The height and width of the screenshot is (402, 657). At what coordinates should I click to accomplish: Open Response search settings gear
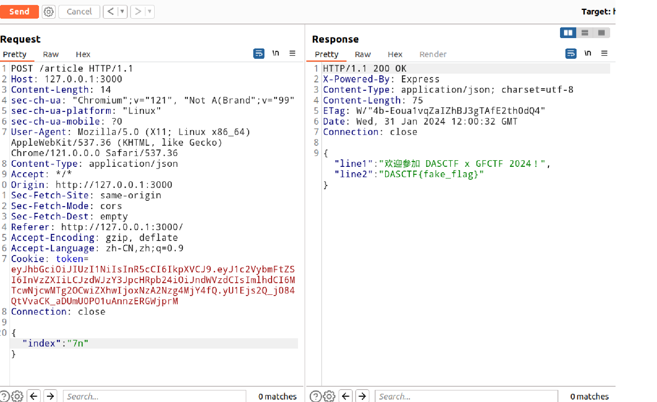329,396
